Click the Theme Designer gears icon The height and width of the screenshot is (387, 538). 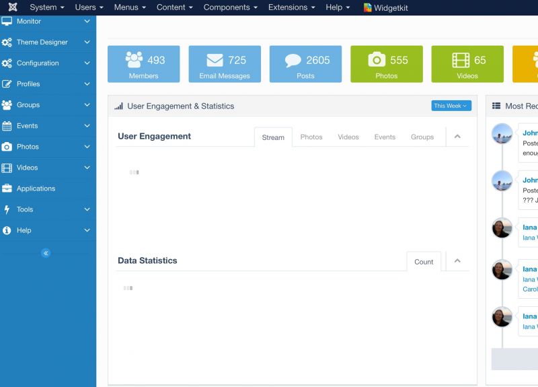pos(7,42)
